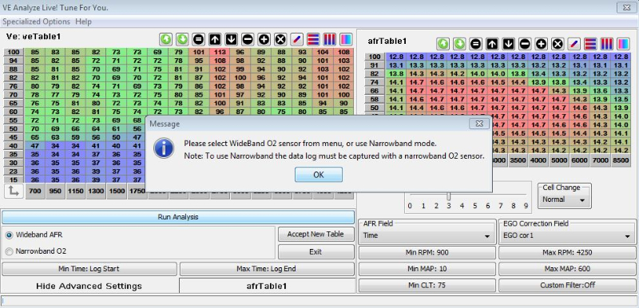Click the 3D axes icon below veTable1

14,192
